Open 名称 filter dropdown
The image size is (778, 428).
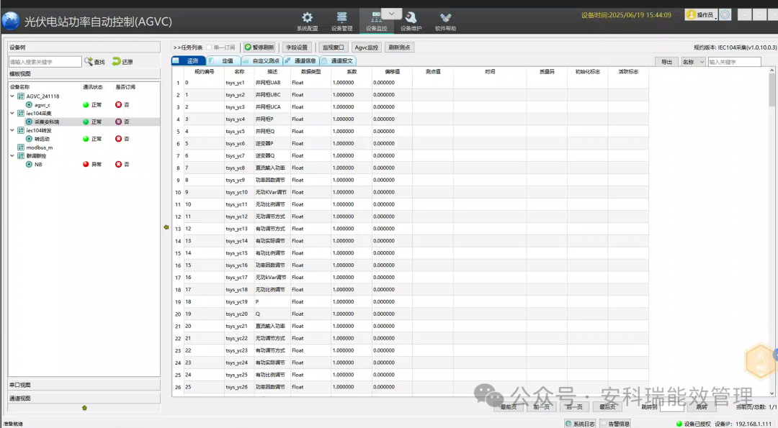coord(693,62)
